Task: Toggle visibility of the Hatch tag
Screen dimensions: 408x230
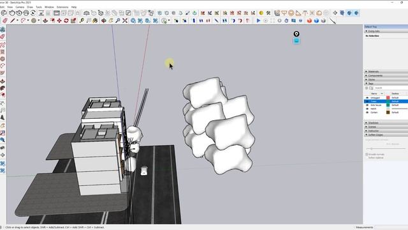Action: (367, 109)
